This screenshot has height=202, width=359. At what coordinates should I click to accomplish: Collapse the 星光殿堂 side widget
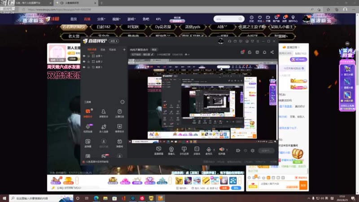347,44
